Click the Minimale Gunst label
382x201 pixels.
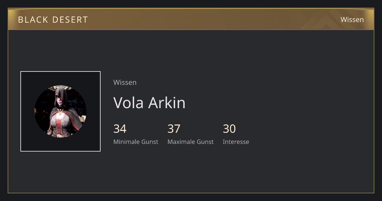pyautogui.click(x=136, y=142)
